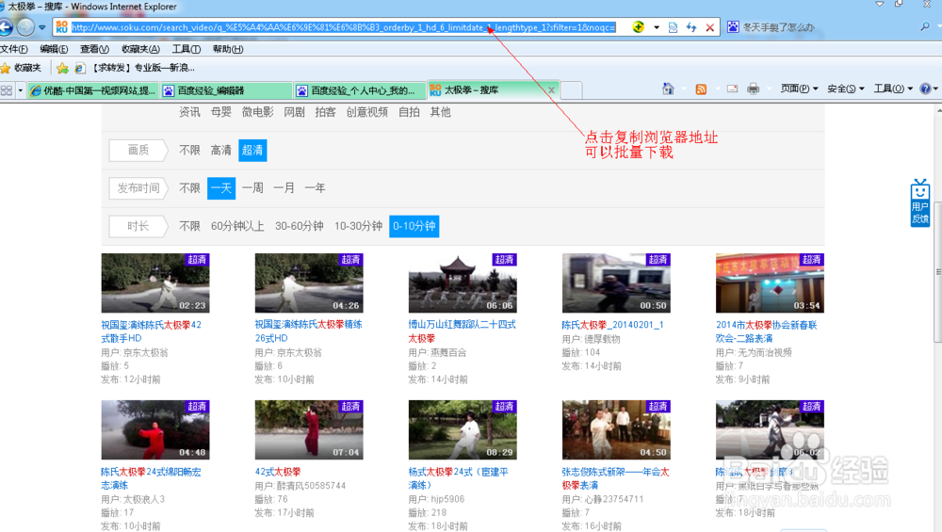Image resolution: width=942 pixels, height=532 pixels.
Task: Open the 02:23 陈氏太极拳42式 video thumbnail
Action: (155, 282)
